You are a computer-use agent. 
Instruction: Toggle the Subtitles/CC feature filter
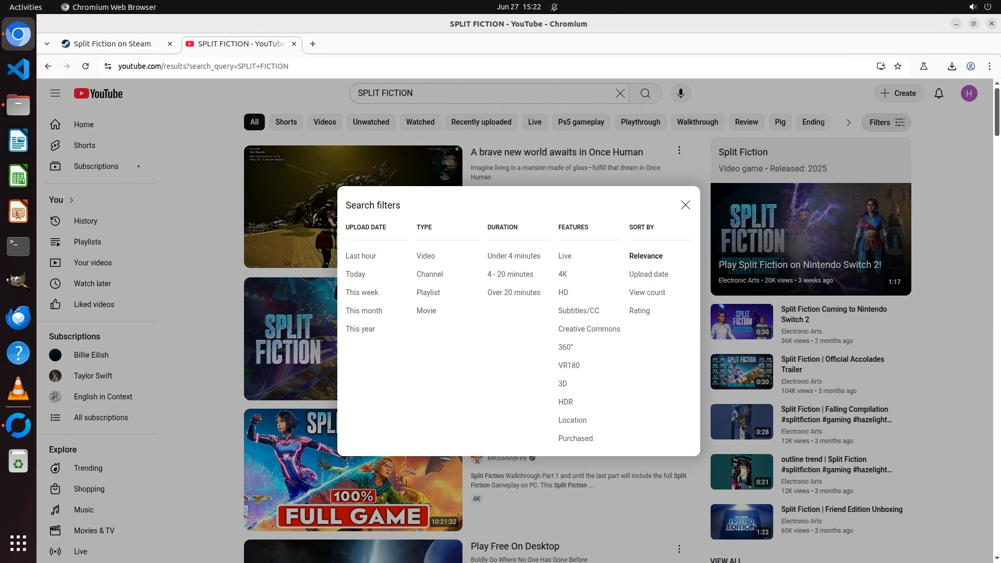[578, 311]
